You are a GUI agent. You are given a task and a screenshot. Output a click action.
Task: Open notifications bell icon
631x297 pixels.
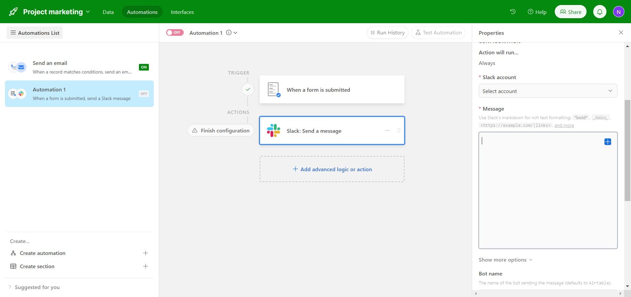pyautogui.click(x=599, y=12)
